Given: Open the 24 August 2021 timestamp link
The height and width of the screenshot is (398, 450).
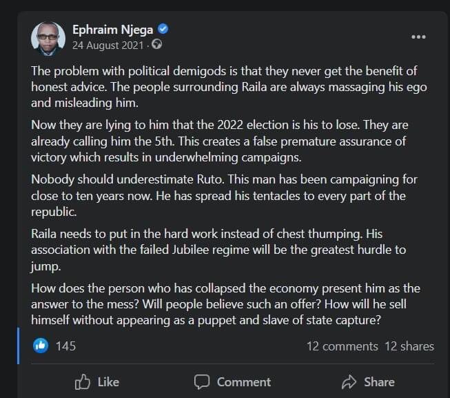Looking at the screenshot, I should 108,46.
